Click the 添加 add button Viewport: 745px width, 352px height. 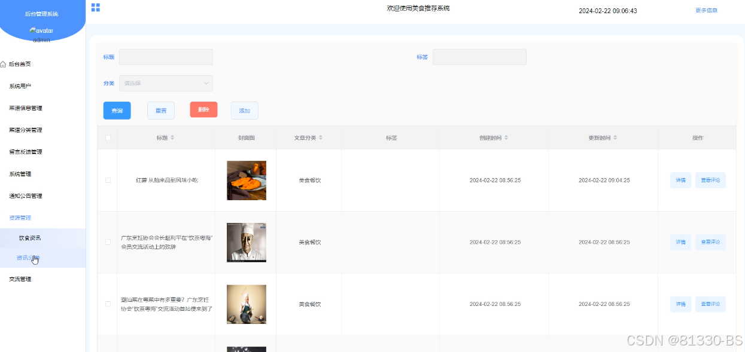(x=245, y=111)
